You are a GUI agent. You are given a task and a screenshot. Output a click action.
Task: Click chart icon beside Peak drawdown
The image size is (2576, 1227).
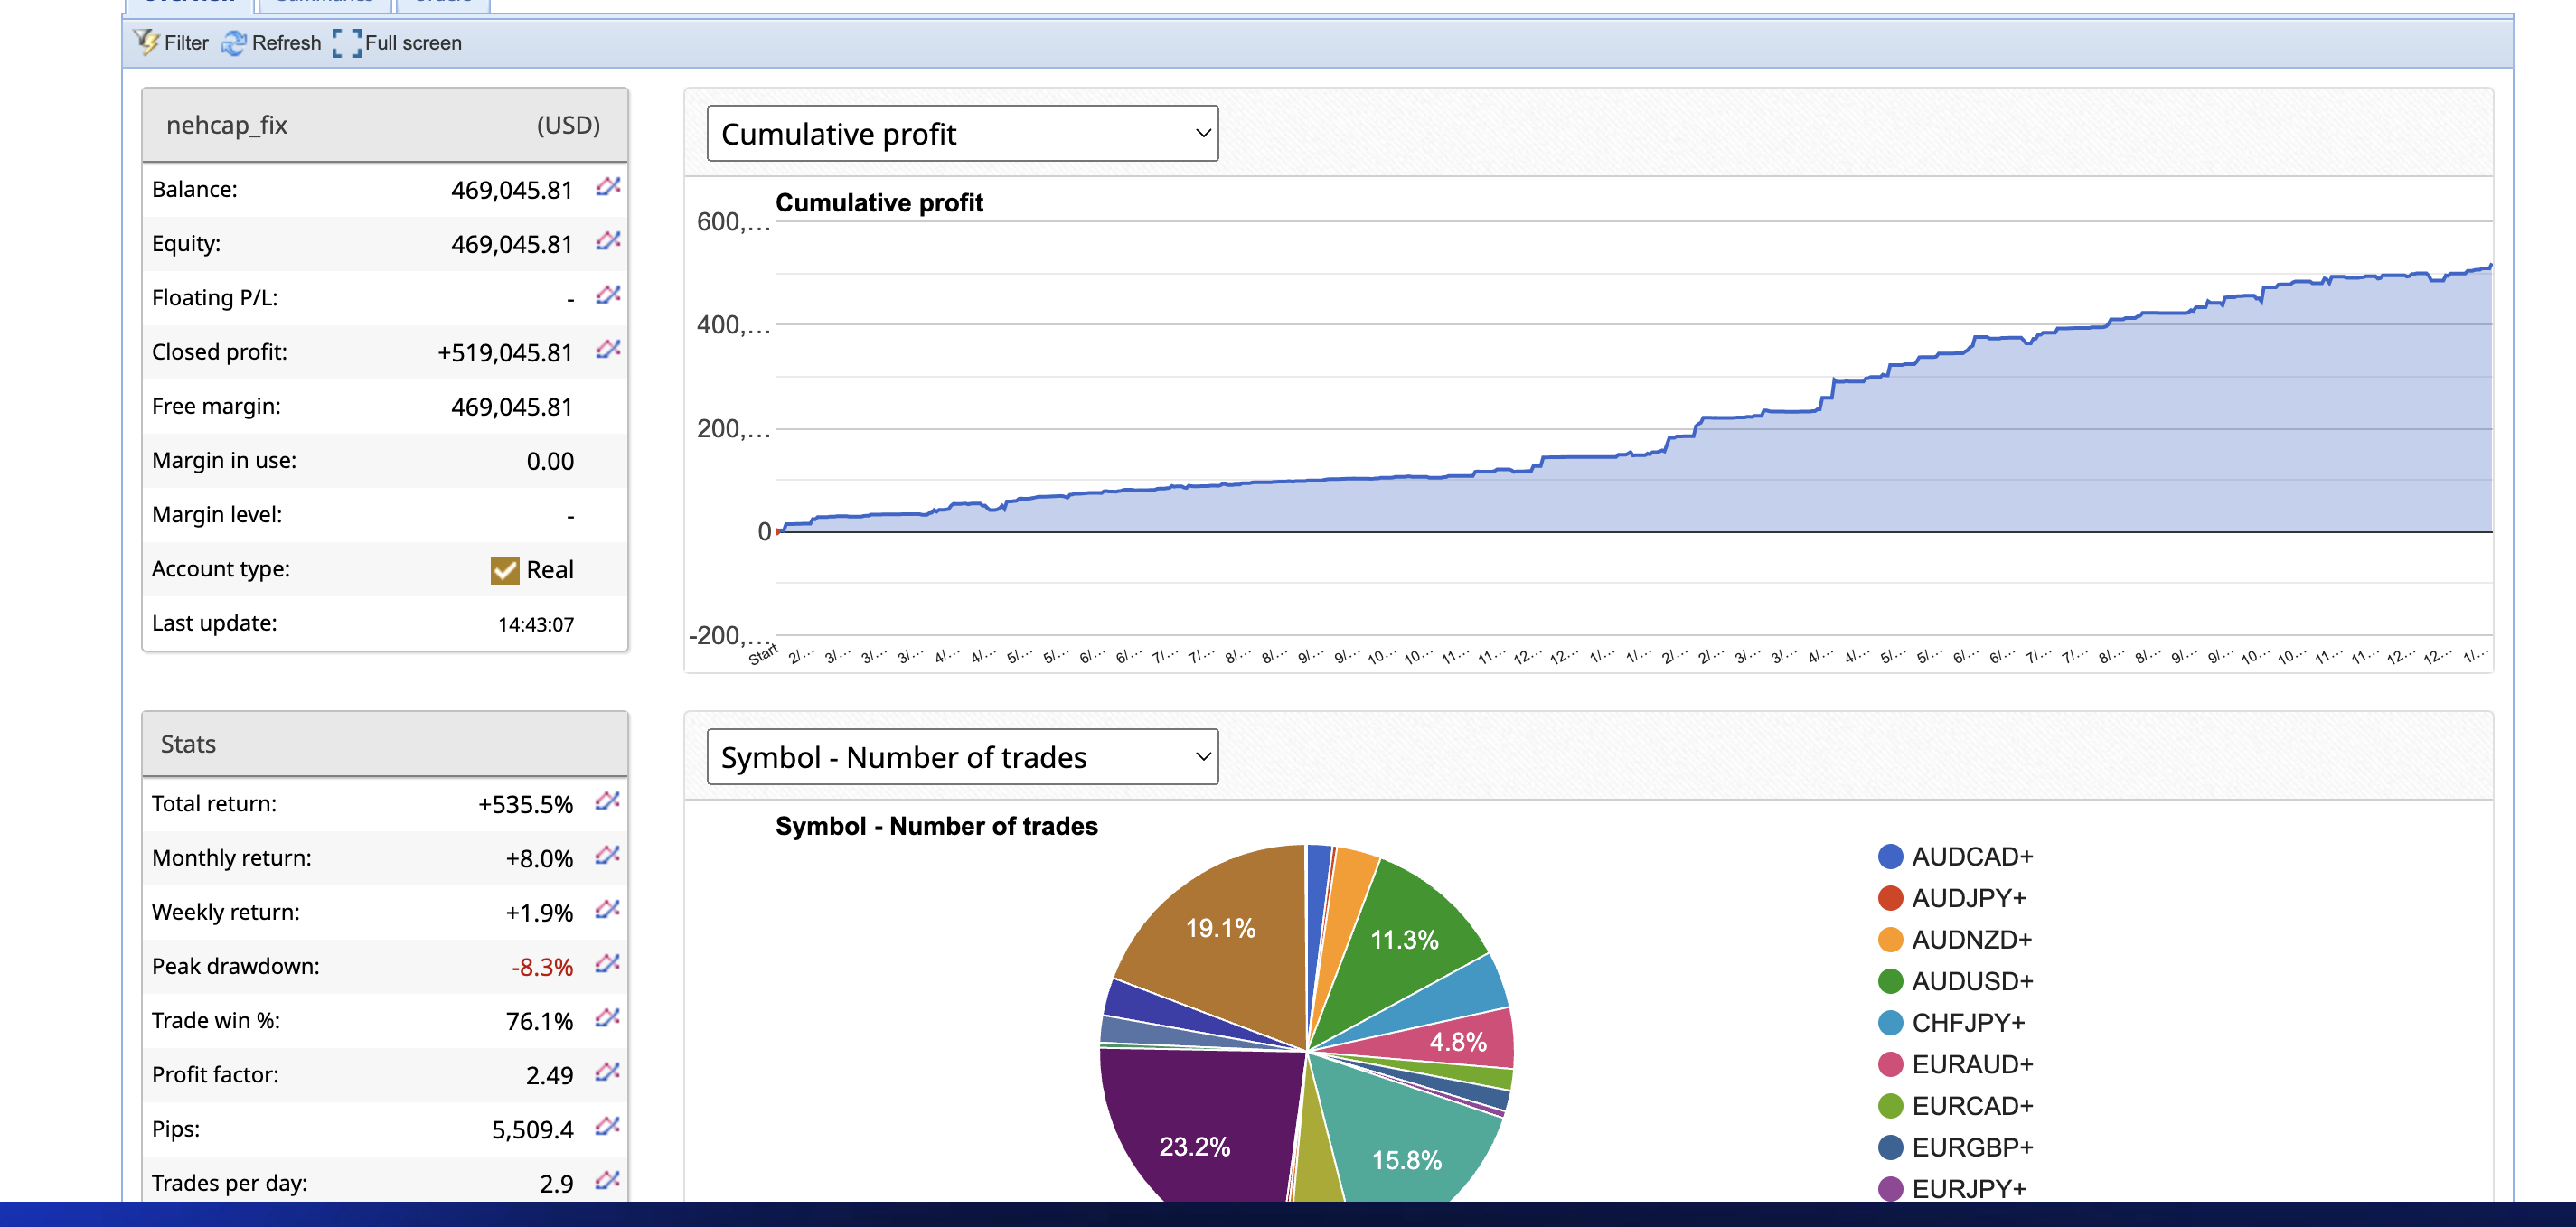tap(607, 964)
